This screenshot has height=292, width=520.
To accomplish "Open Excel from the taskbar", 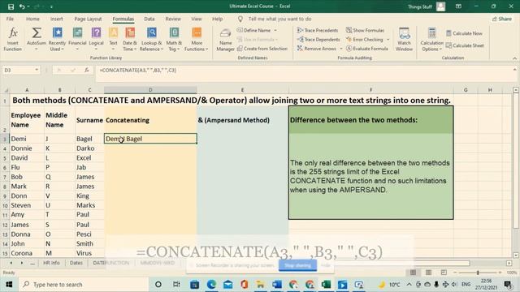I will tap(326, 284).
